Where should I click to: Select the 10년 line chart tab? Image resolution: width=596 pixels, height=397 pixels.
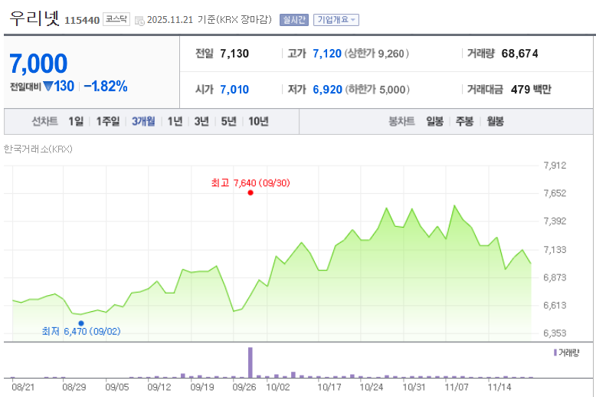point(258,121)
